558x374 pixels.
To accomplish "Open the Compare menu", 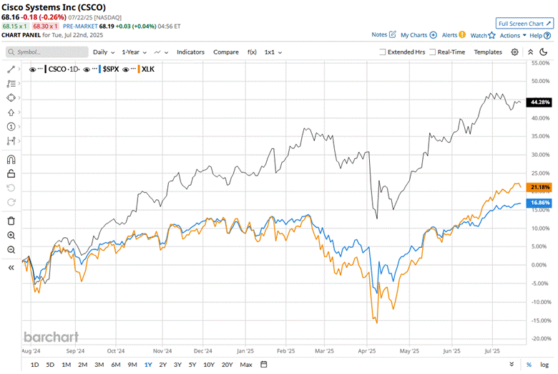I will point(226,52).
